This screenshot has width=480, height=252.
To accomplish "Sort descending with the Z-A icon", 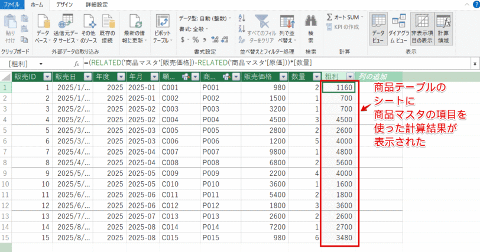I will [x=242, y=29].
